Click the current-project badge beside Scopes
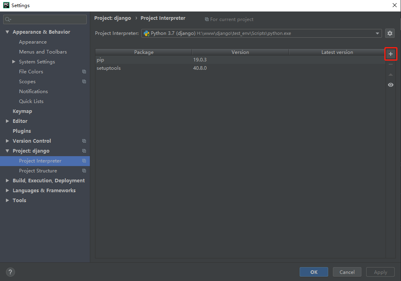401x281 pixels. pyautogui.click(x=84, y=81)
